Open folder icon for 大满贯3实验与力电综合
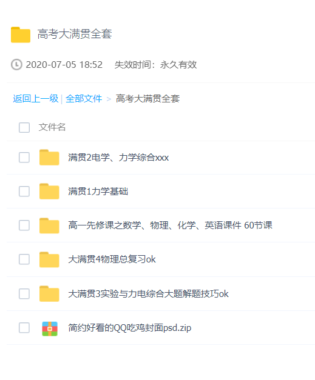 pos(49,294)
